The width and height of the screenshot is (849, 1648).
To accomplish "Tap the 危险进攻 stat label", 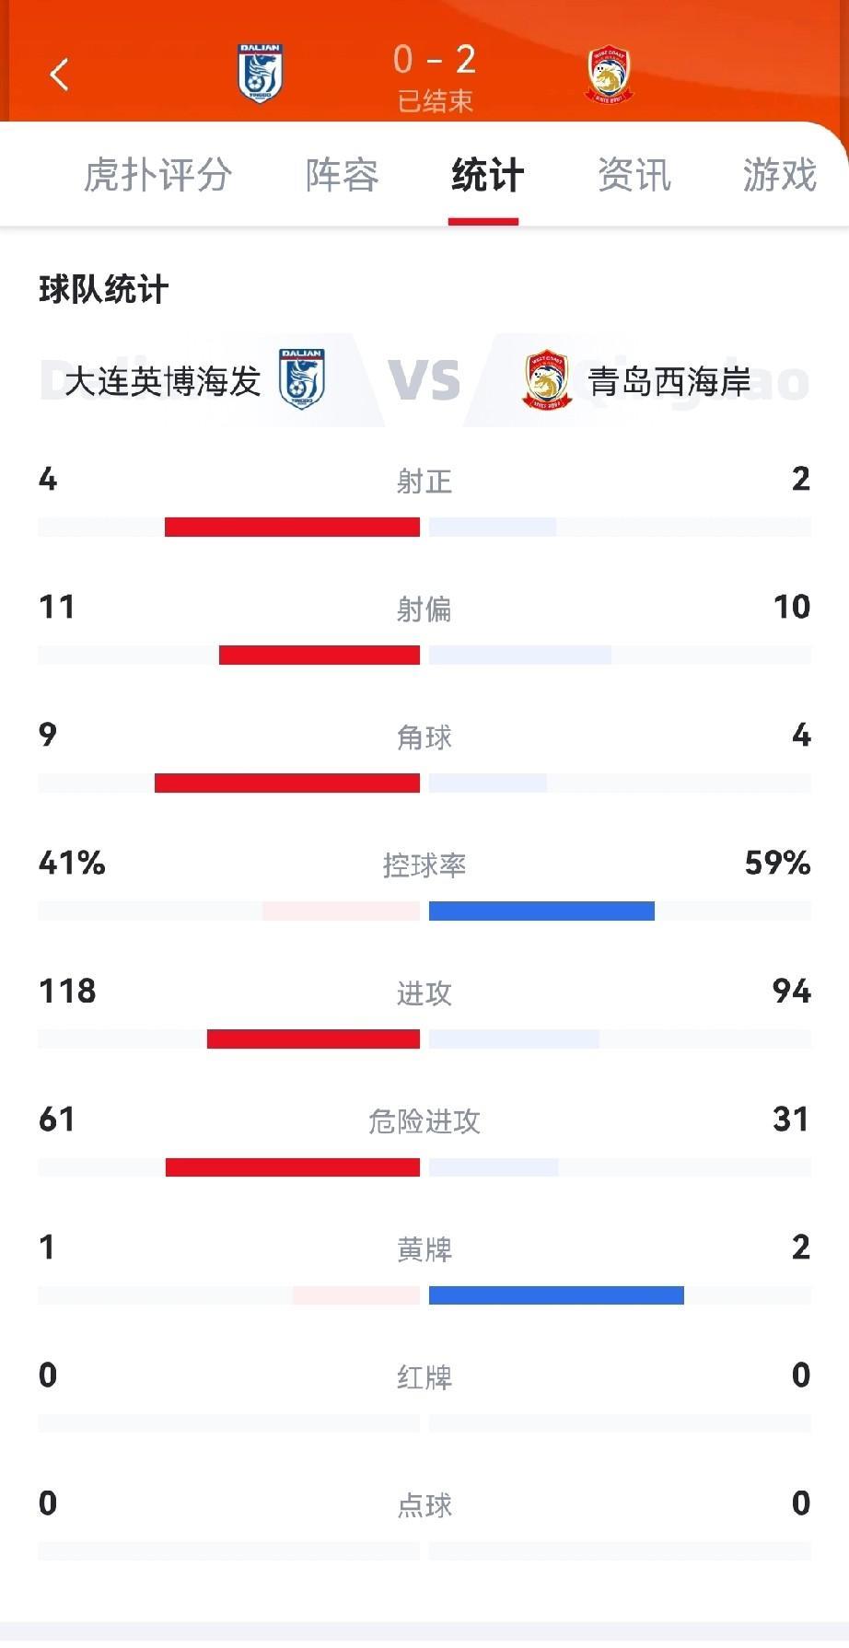I will (x=424, y=1120).
